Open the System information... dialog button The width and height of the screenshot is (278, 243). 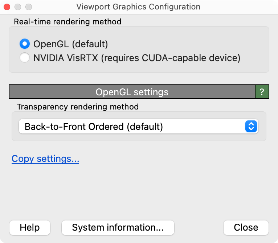[x=118, y=228]
